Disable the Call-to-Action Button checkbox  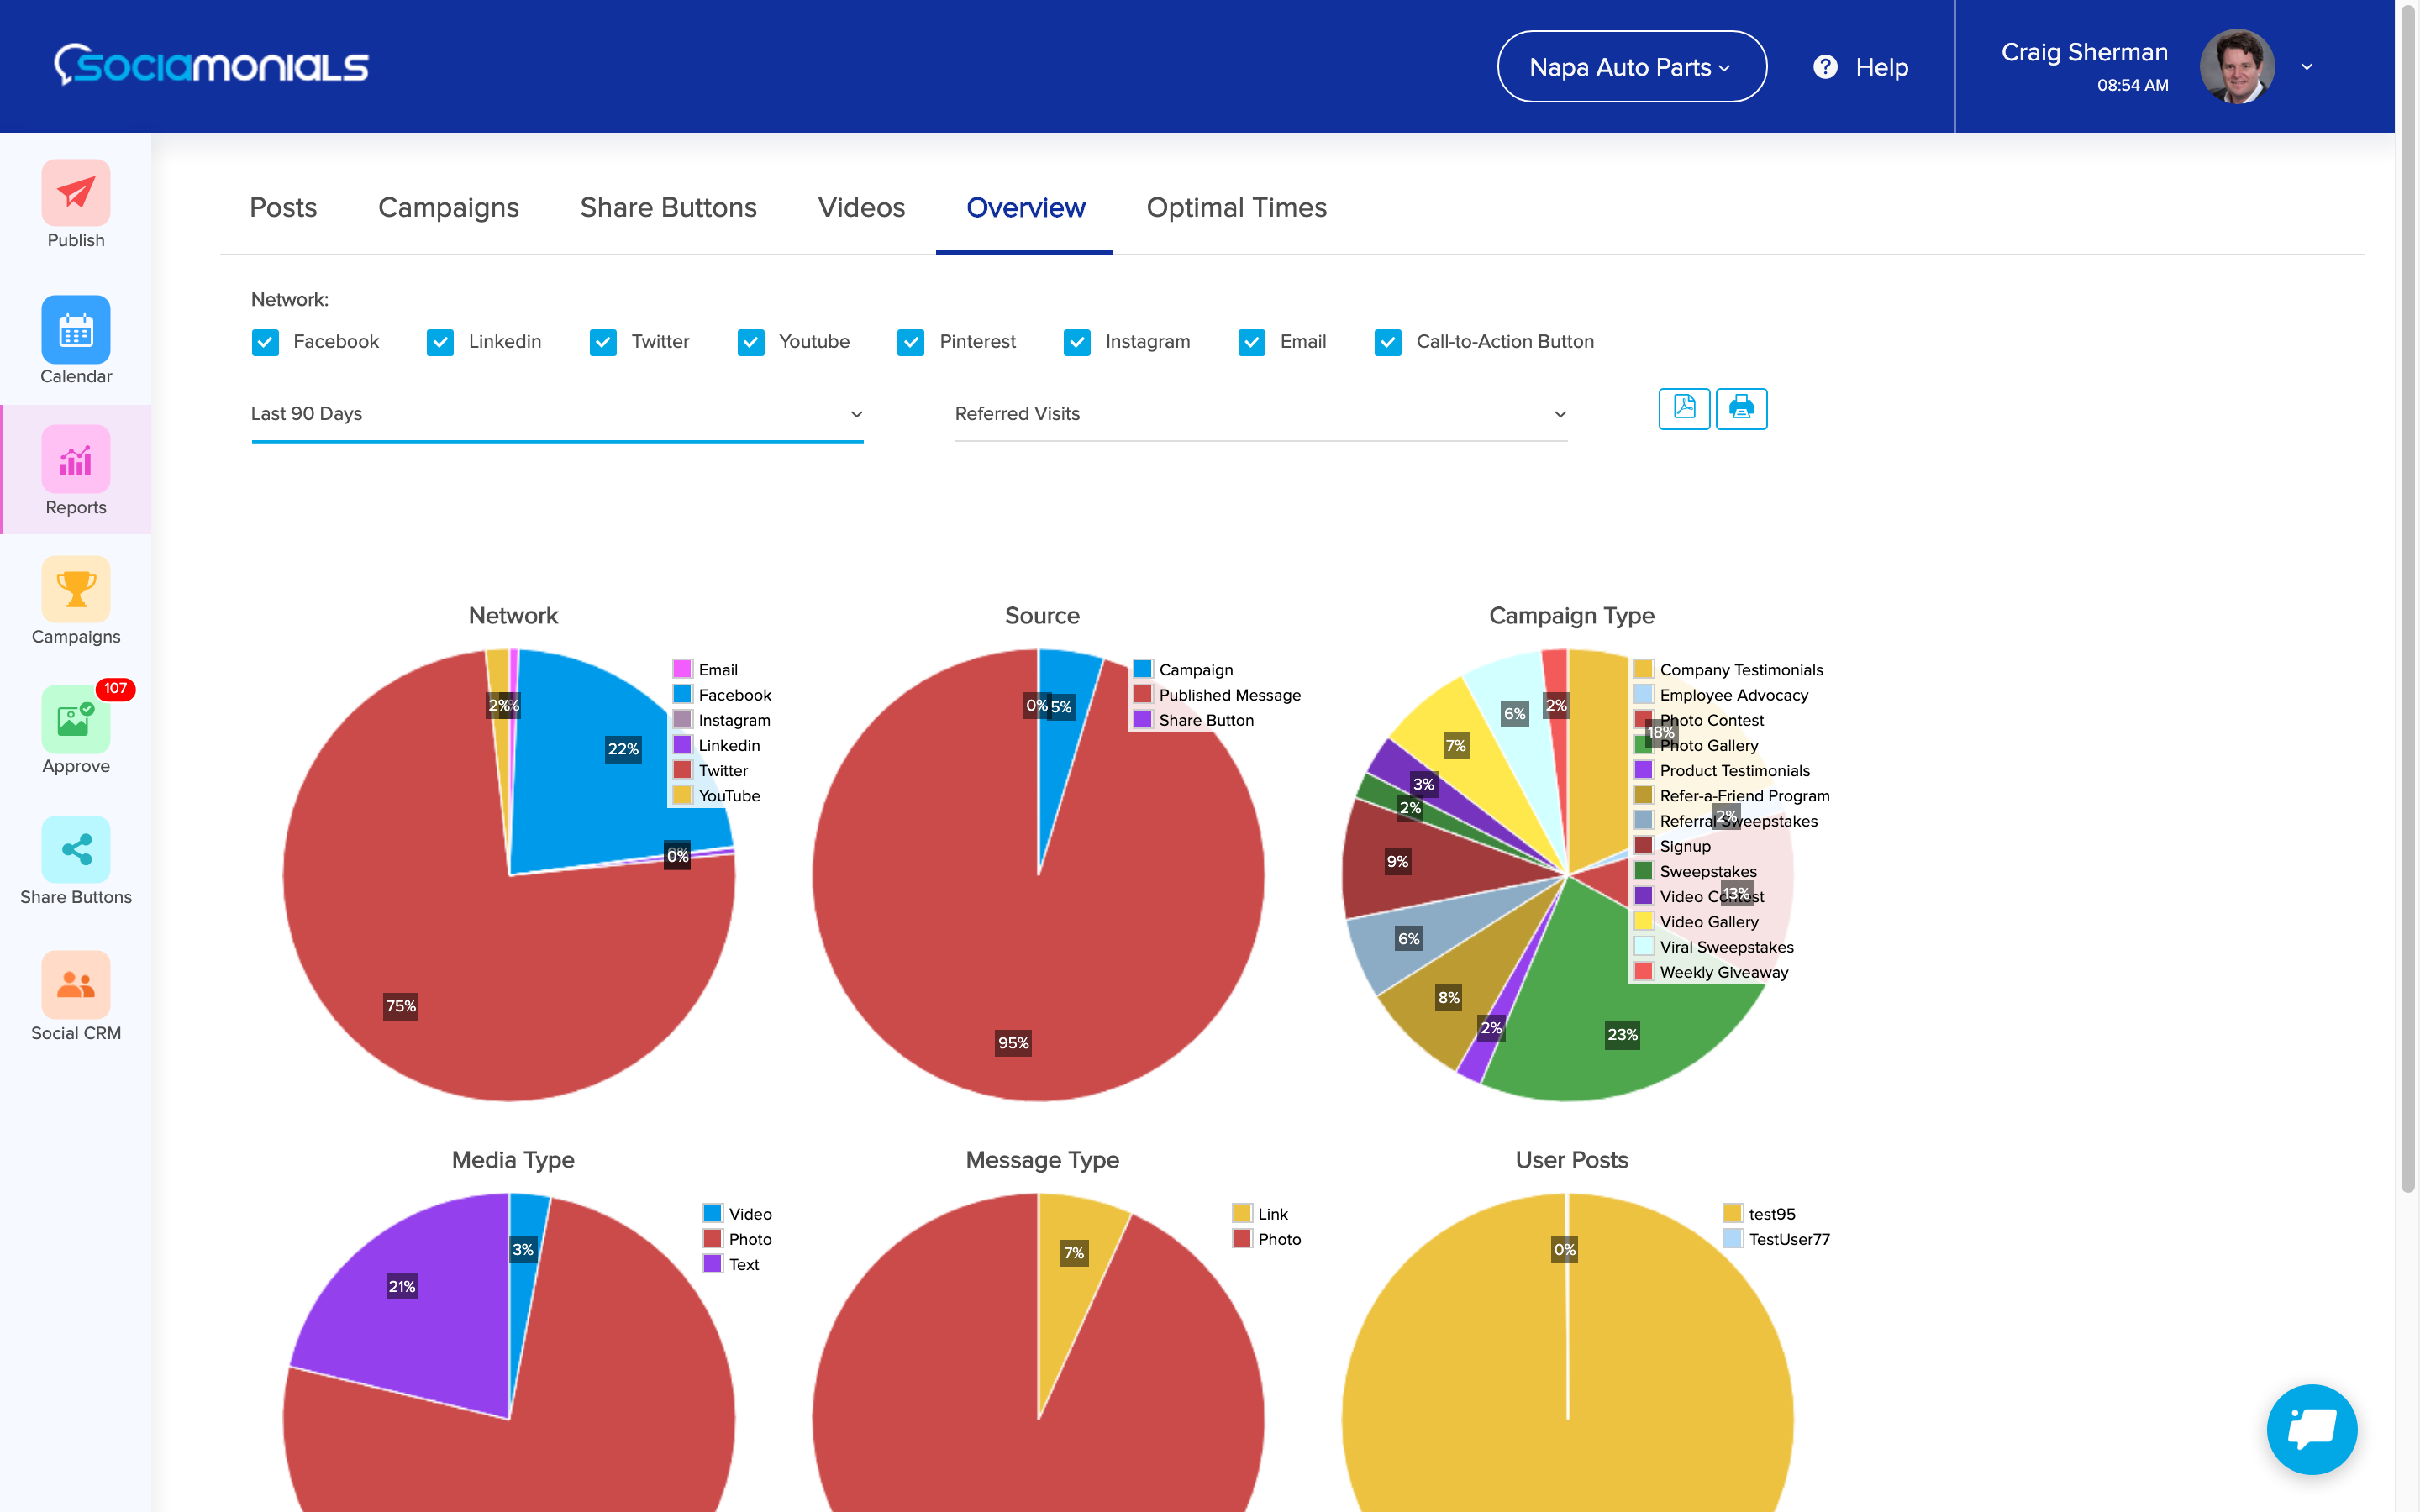pos(1388,342)
